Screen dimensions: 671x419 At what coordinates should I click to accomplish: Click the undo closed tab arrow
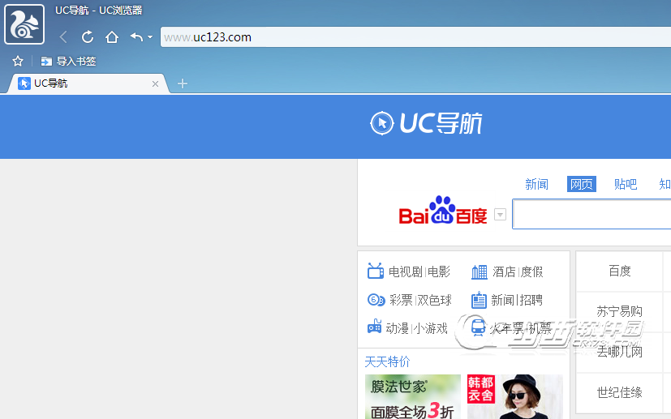pyautogui.click(x=136, y=37)
